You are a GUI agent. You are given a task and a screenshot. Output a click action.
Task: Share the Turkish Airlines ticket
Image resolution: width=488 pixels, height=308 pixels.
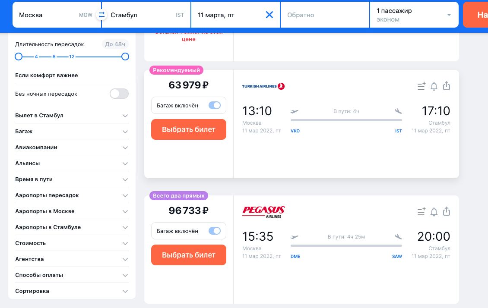click(x=447, y=86)
